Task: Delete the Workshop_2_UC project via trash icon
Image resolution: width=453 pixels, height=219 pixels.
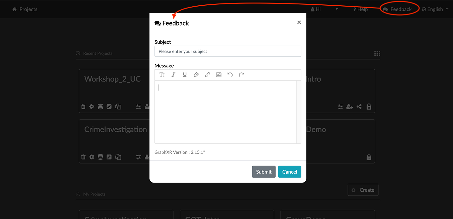Action: pyautogui.click(x=83, y=106)
